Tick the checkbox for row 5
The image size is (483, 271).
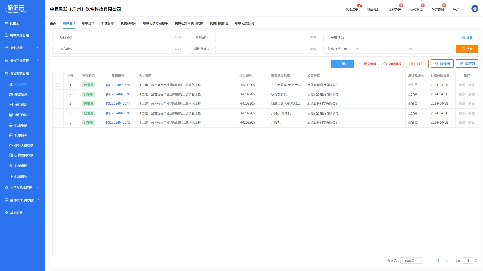pos(57,123)
